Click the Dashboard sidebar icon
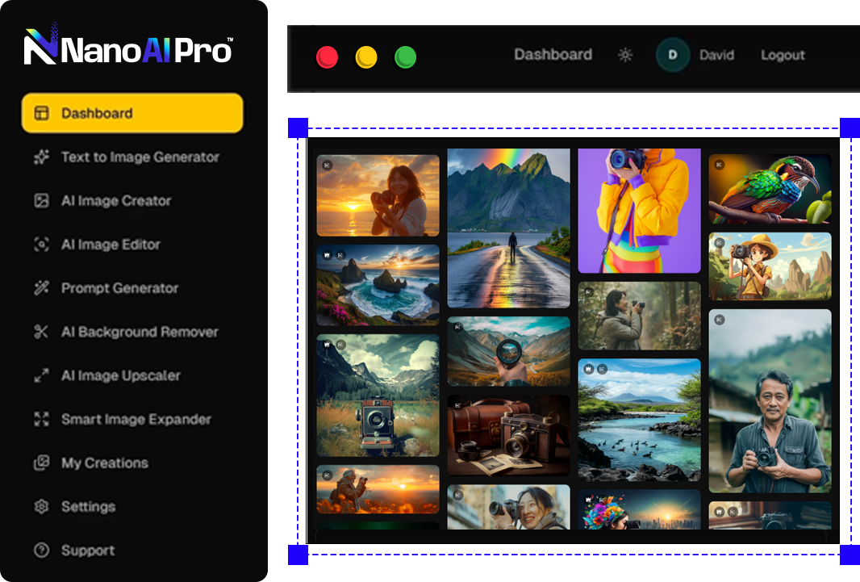The width and height of the screenshot is (860, 582). pyautogui.click(x=41, y=114)
